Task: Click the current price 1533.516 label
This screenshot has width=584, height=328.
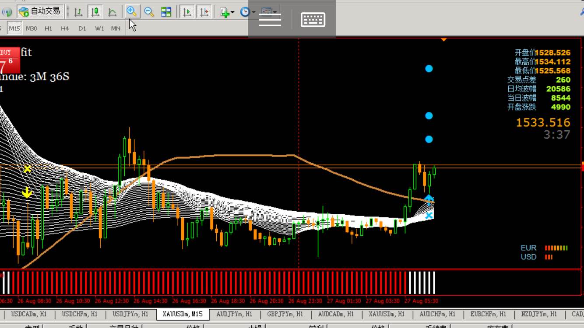Action: (543, 122)
